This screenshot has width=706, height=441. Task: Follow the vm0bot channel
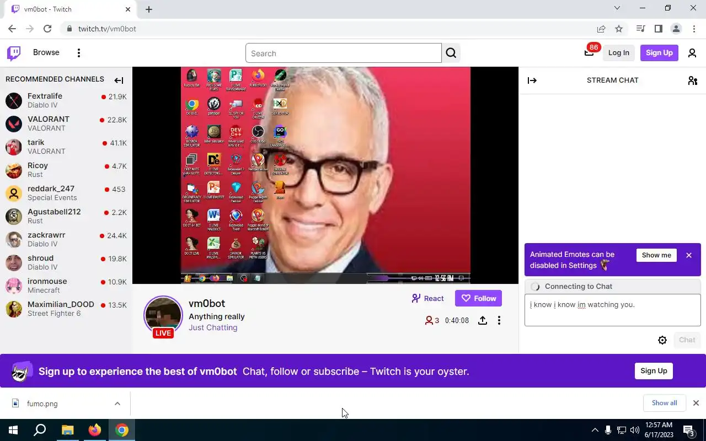(x=478, y=298)
